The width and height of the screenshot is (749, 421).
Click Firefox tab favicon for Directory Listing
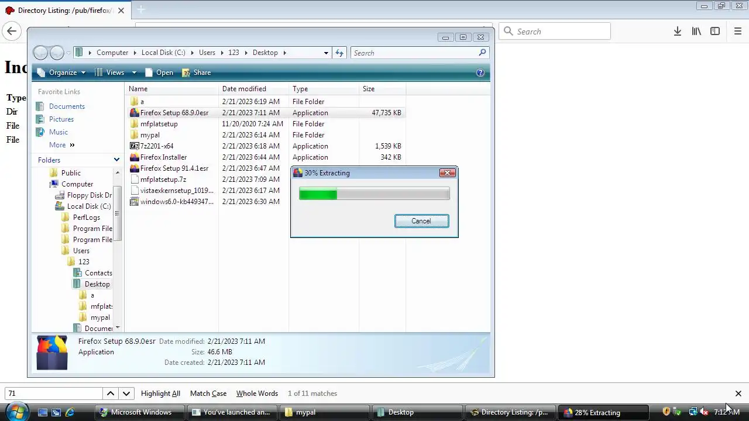point(9,11)
